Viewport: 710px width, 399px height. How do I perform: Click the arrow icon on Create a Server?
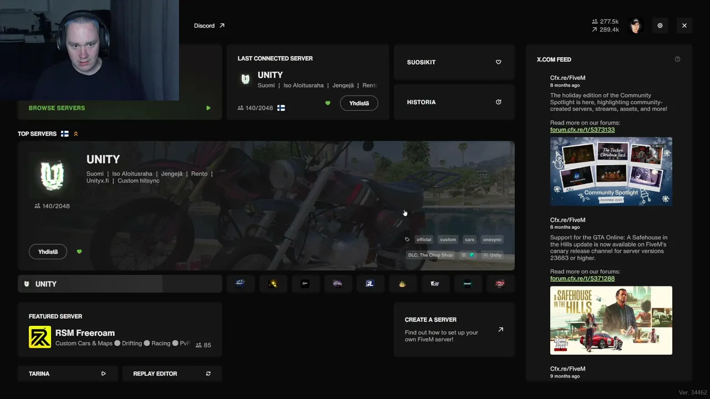click(500, 329)
